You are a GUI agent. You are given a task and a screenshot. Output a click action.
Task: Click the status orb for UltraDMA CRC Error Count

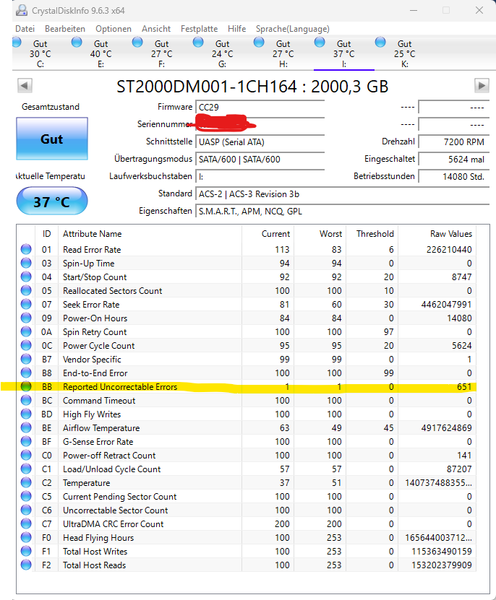26,524
